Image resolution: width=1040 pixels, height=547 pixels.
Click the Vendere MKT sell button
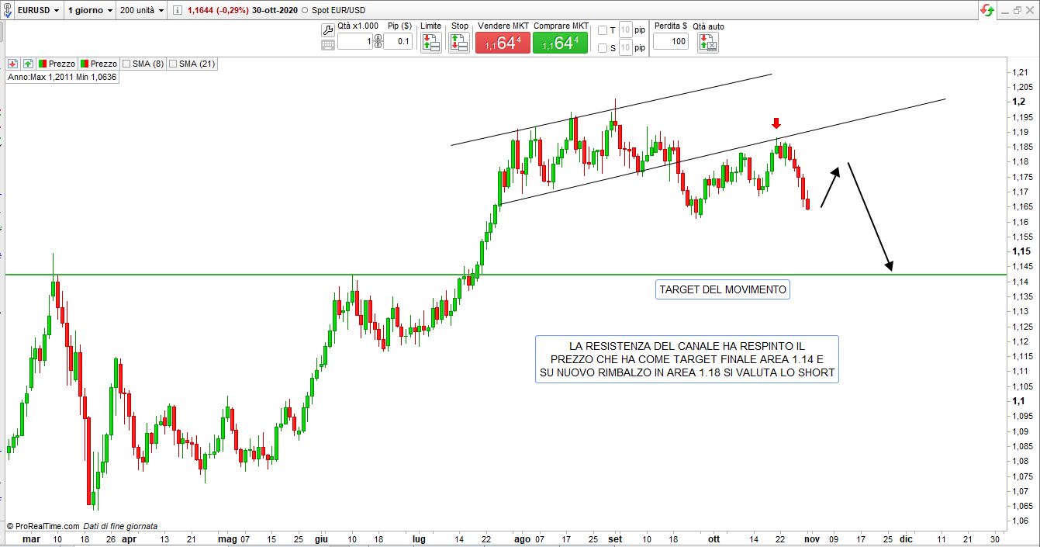(x=503, y=43)
